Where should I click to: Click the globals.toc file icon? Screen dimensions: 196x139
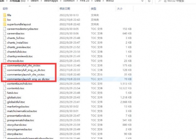click(5, 97)
